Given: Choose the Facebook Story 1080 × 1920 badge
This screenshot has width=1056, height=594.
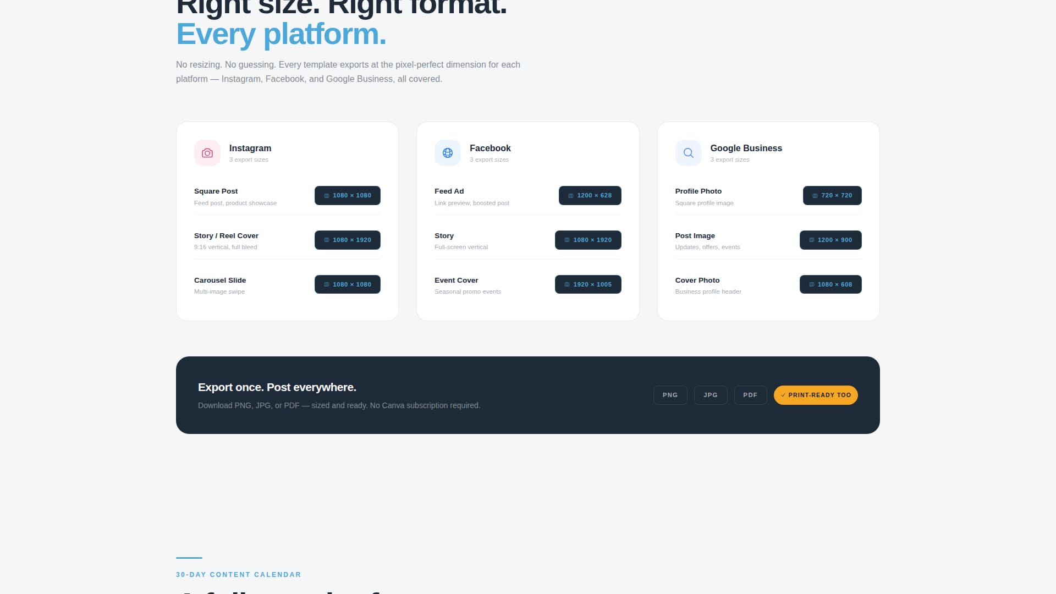Looking at the screenshot, I should pos(588,240).
